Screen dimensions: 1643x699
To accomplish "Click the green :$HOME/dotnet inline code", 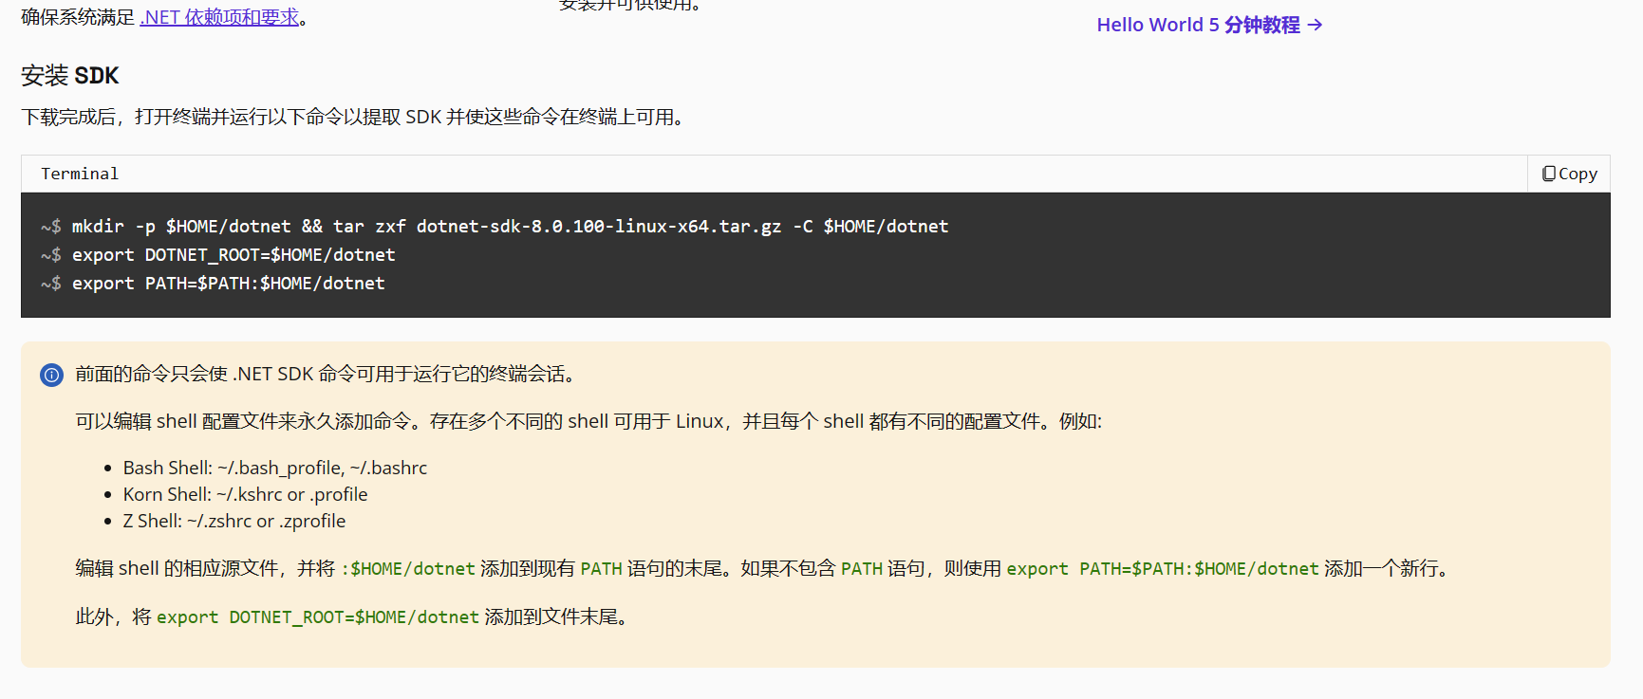I will [x=408, y=568].
